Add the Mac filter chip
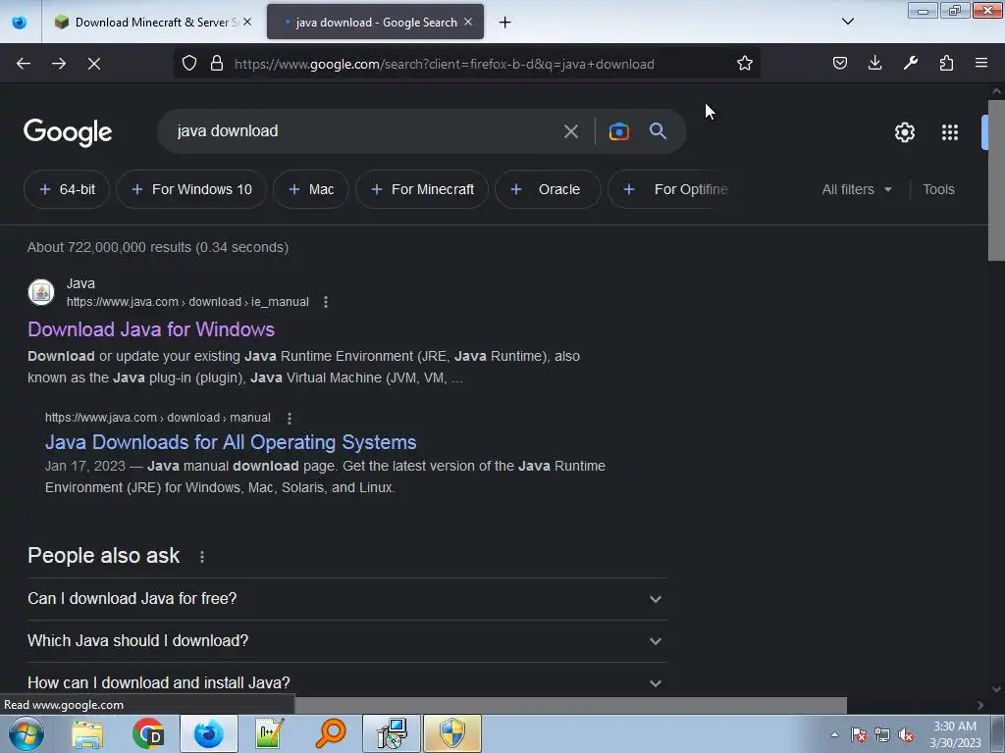This screenshot has width=1005, height=753. click(311, 189)
